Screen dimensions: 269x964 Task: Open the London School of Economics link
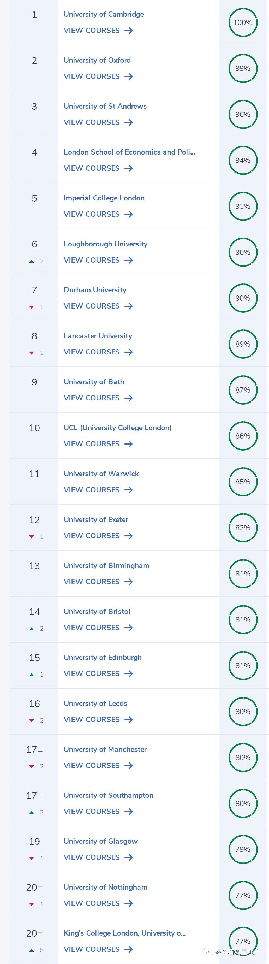pyautogui.click(x=129, y=152)
